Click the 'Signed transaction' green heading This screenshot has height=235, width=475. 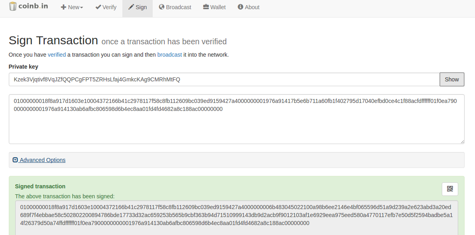pyautogui.click(x=40, y=186)
